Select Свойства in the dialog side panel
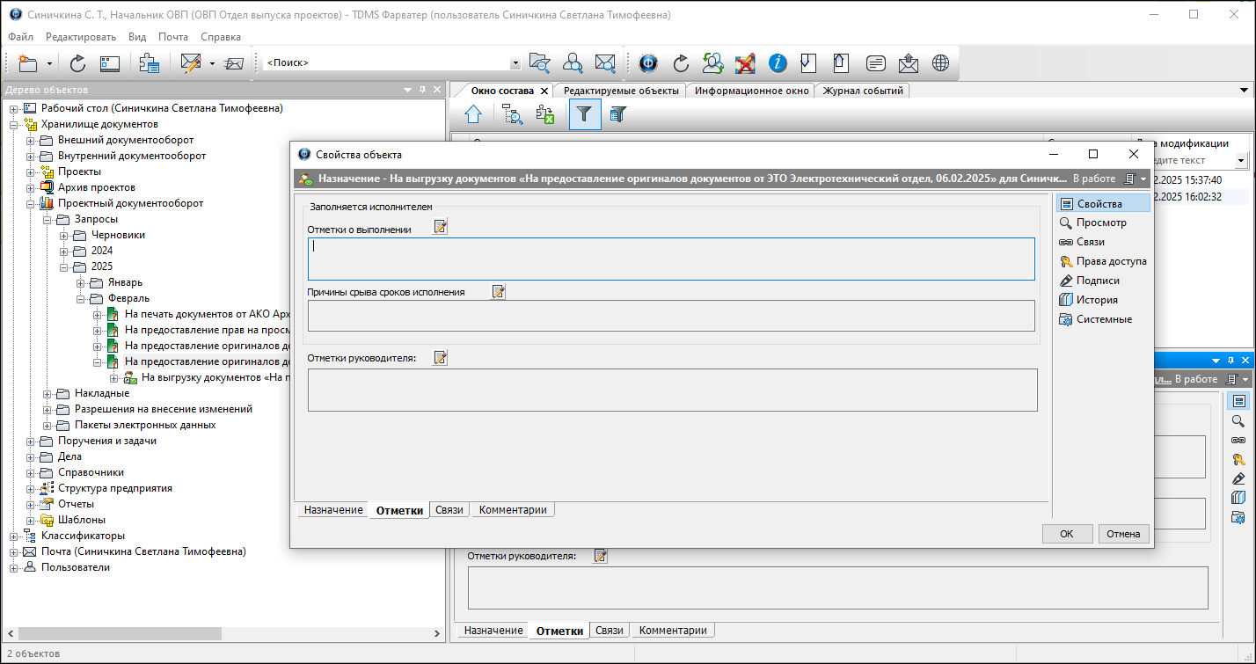The height and width of the screenshot is (664, 1256). point(1103,203)
